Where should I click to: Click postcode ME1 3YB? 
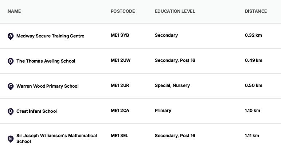[x=120, y=35]
